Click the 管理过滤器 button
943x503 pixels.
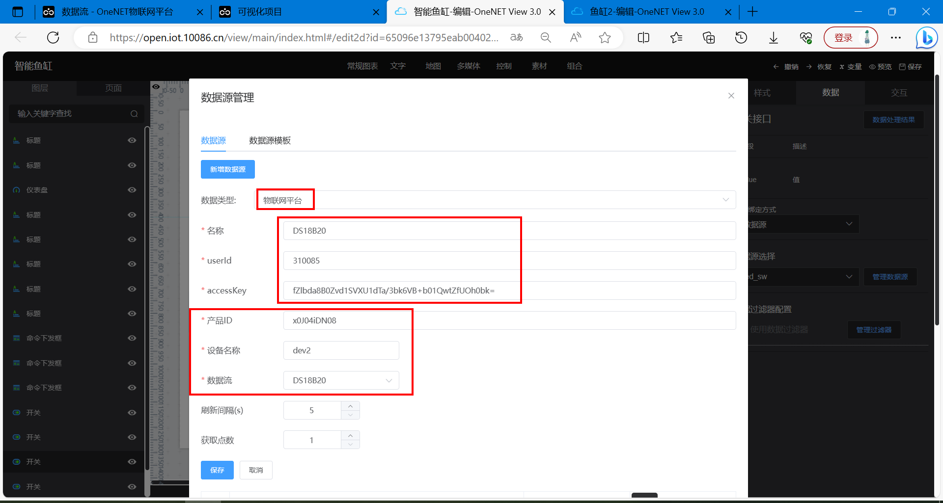[x=874, y=330]
